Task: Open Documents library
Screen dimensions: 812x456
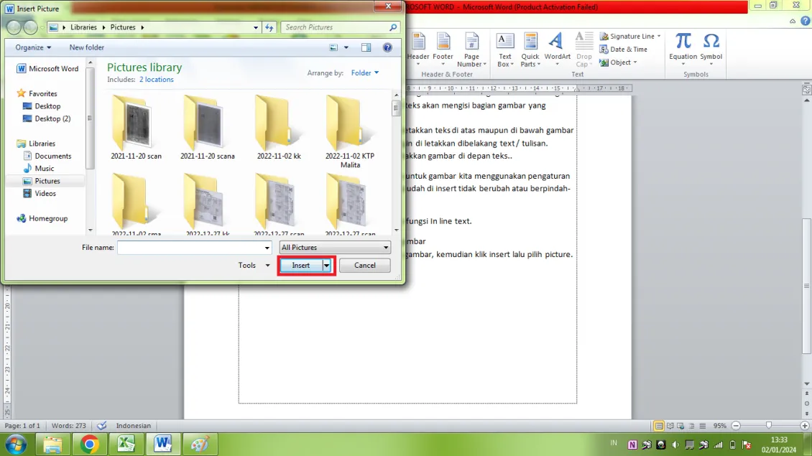Action: 47,156
